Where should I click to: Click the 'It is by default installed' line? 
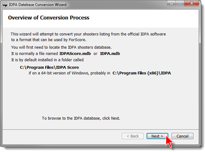click(47, 60)
